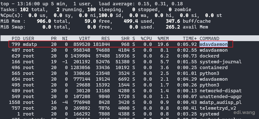Image resolution: width=259 pixels, height=119 pixels.
Task: Click the RES column header
Action: 106,39
